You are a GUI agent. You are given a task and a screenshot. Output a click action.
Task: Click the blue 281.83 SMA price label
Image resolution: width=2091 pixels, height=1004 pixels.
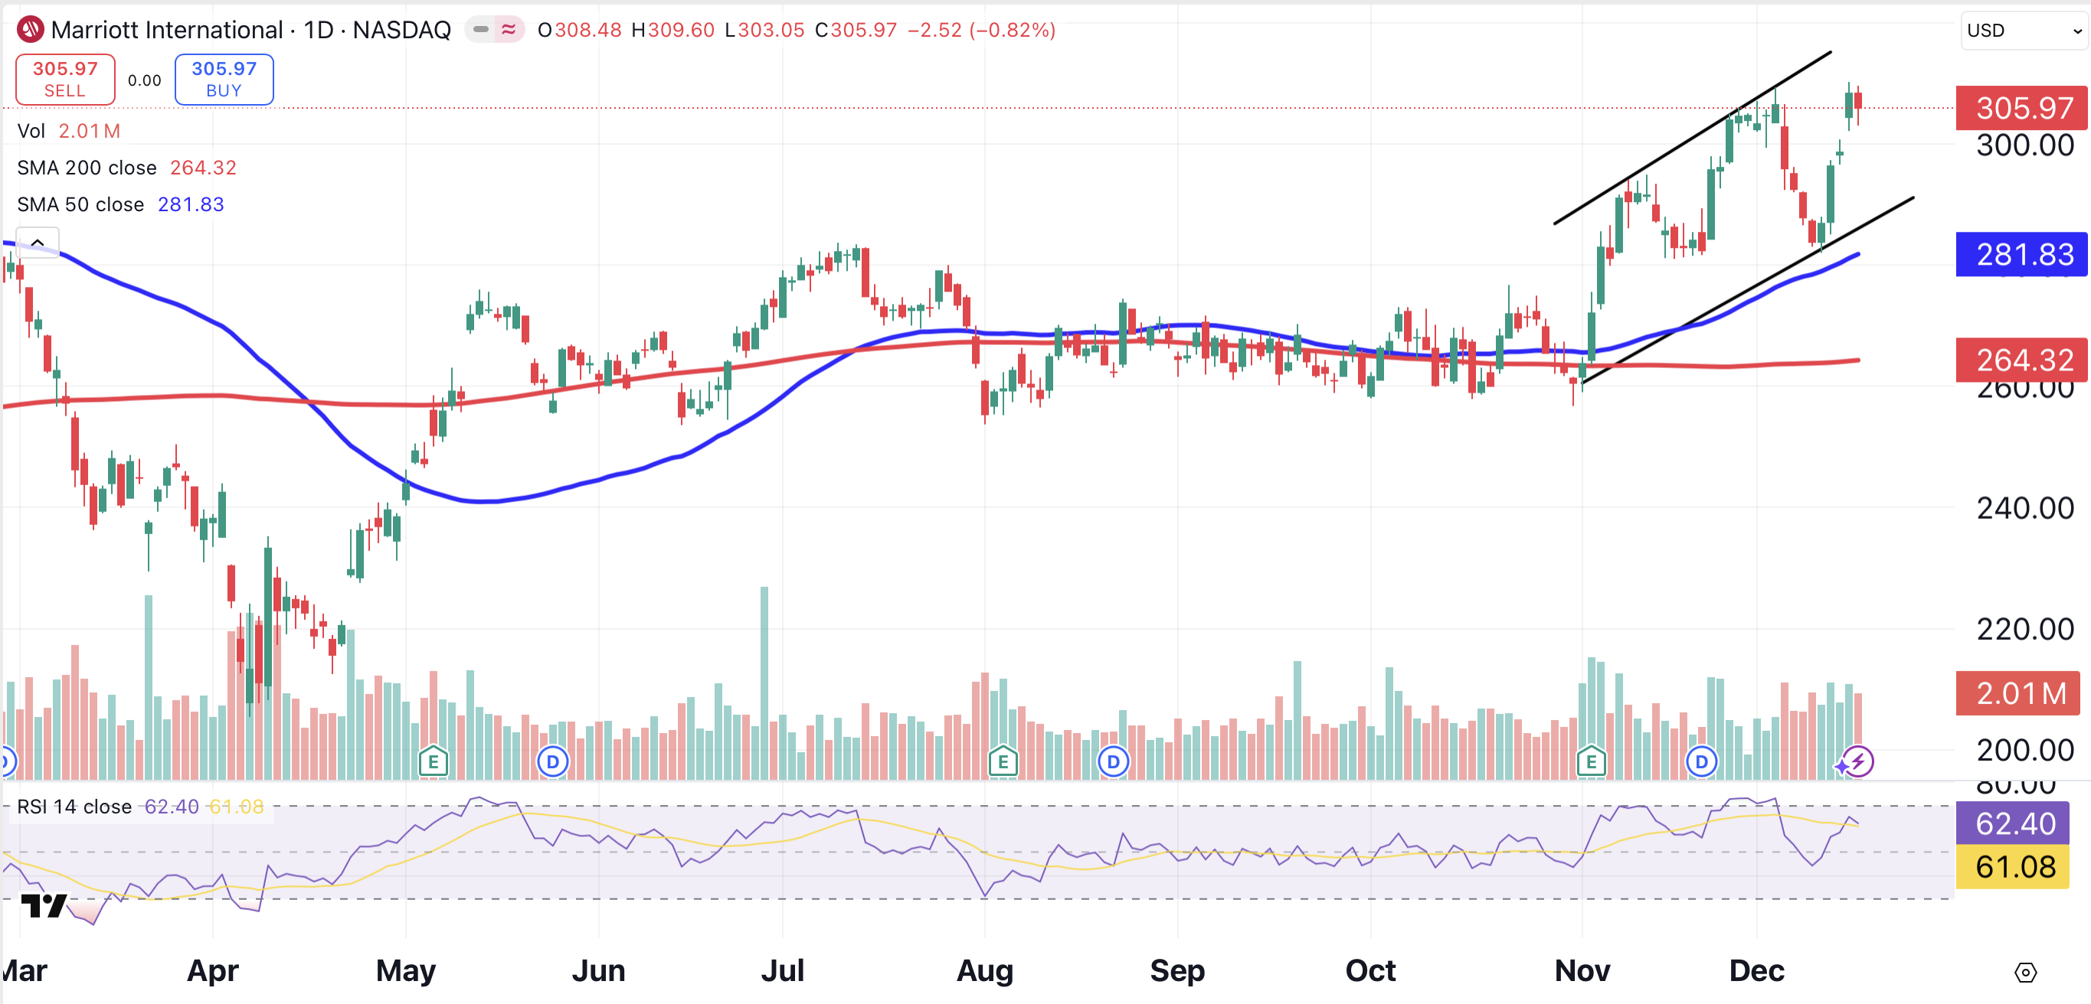(2021, 255)
